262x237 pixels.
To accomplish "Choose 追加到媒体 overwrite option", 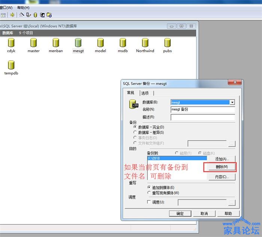I will 149,187.
